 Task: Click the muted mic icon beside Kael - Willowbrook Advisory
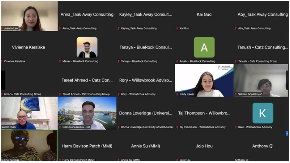click(236, 127)
